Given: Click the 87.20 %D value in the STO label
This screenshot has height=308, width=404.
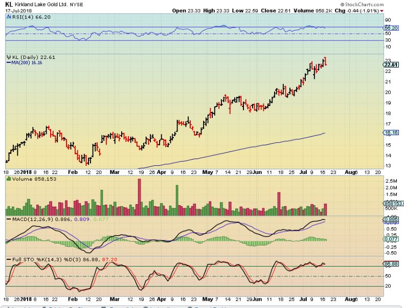Looking at the screenshot, I should [109, 259].
